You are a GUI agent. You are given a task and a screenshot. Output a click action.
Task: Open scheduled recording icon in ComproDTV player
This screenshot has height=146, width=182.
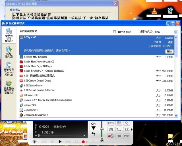point(111,136)
